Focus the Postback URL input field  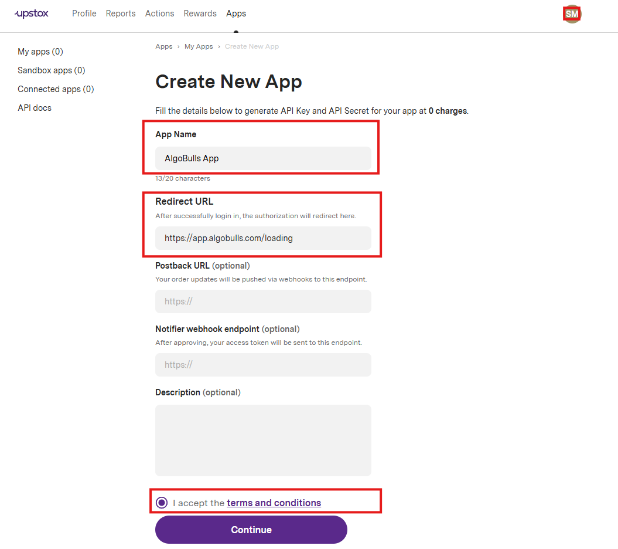coord(263,301)
